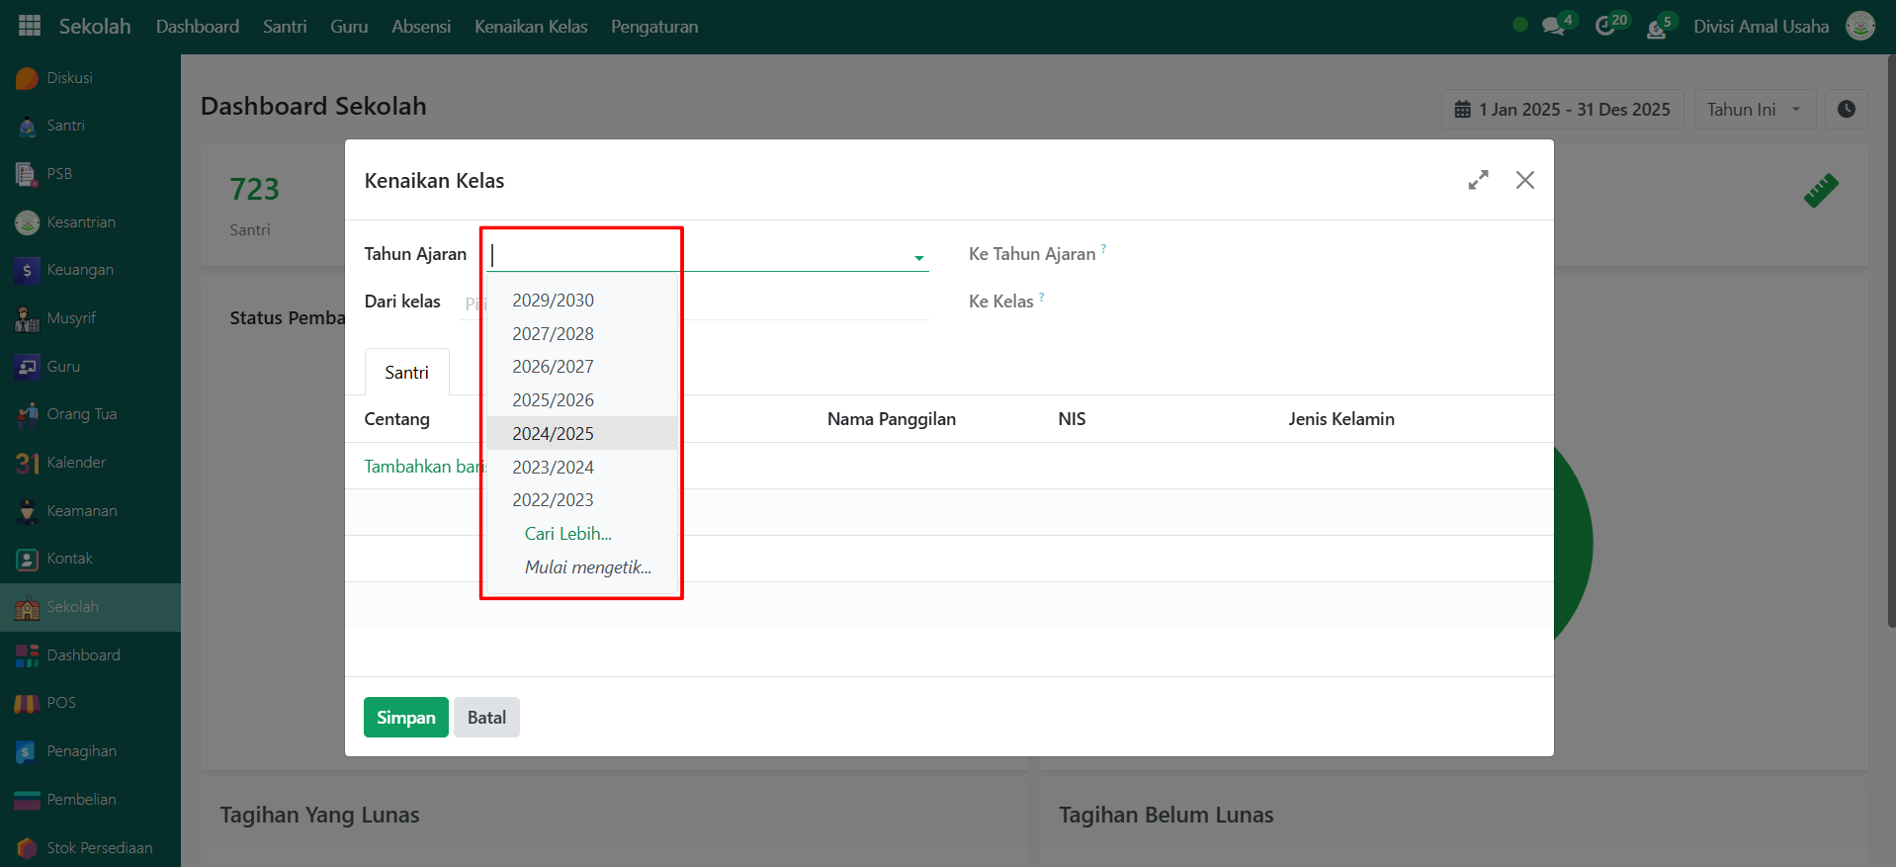Viewport: 1896px width, 867px height.
Task: Choose 2029/2030 academic year option
Action: 553,301
